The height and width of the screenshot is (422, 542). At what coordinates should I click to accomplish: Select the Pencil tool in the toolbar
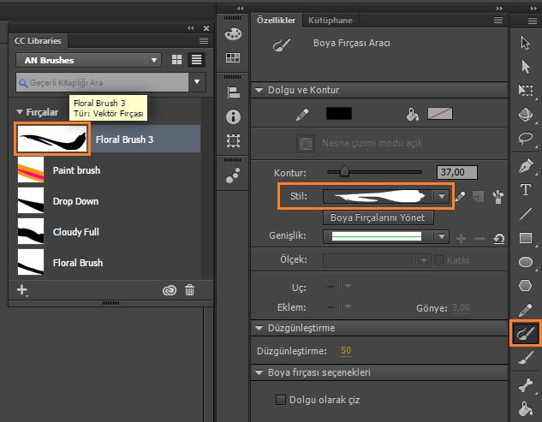tap(526, 310)
